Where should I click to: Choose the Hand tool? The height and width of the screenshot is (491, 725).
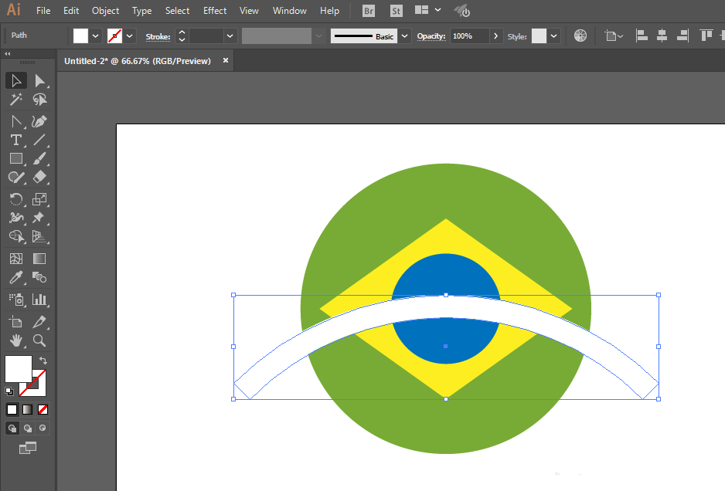point(16,341)
